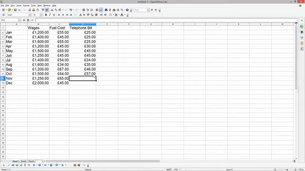Click the Cut scissors icon
The height and width of the screenshot is (171, 305).
[x=52, y=10]
